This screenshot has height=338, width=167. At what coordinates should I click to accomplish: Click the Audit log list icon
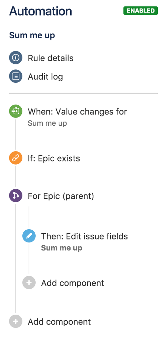16,76
